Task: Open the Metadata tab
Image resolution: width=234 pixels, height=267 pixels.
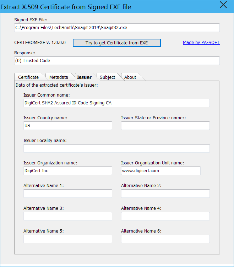Action: 59,77
